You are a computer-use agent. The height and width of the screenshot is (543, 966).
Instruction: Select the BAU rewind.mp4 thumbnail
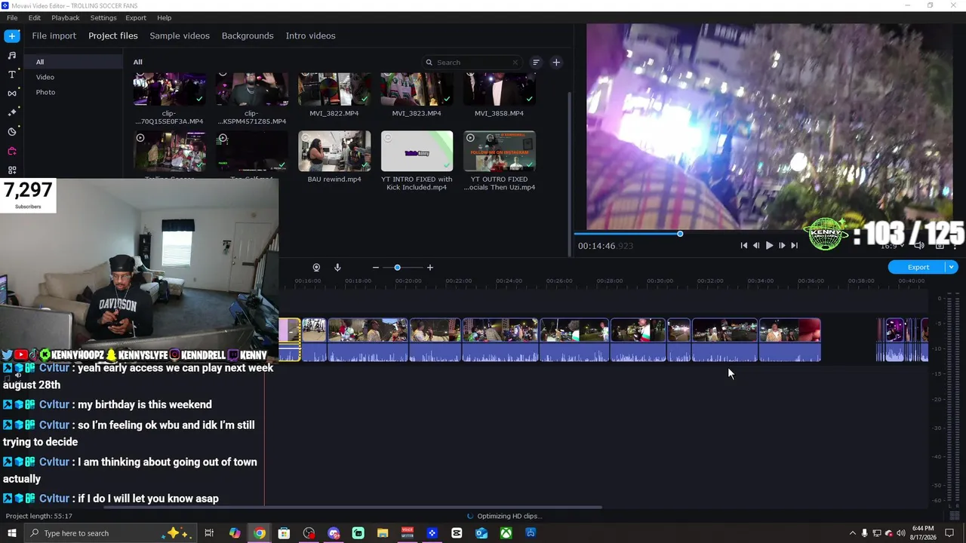click(x=334, y=151)
